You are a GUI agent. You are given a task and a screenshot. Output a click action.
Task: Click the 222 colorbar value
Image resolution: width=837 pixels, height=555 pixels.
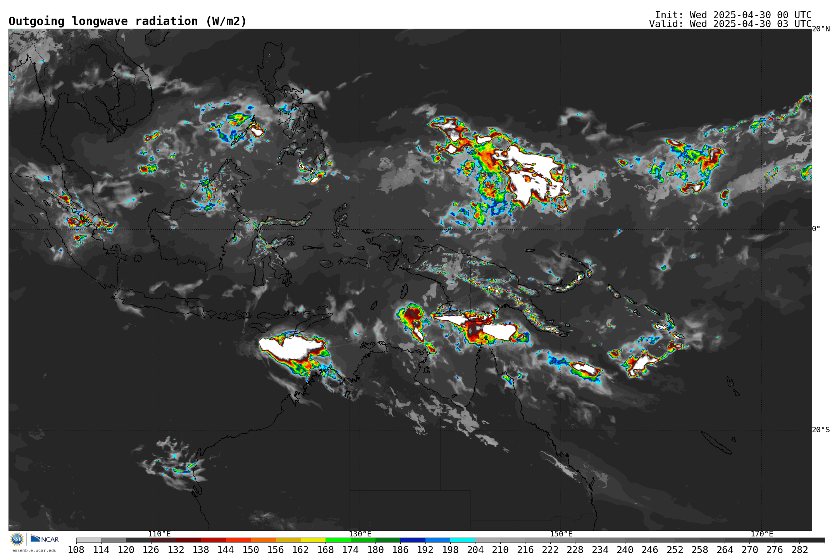(550, 550)
